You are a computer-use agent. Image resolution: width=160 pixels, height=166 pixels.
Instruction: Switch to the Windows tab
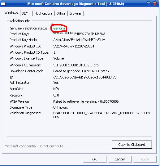(11, 13)
